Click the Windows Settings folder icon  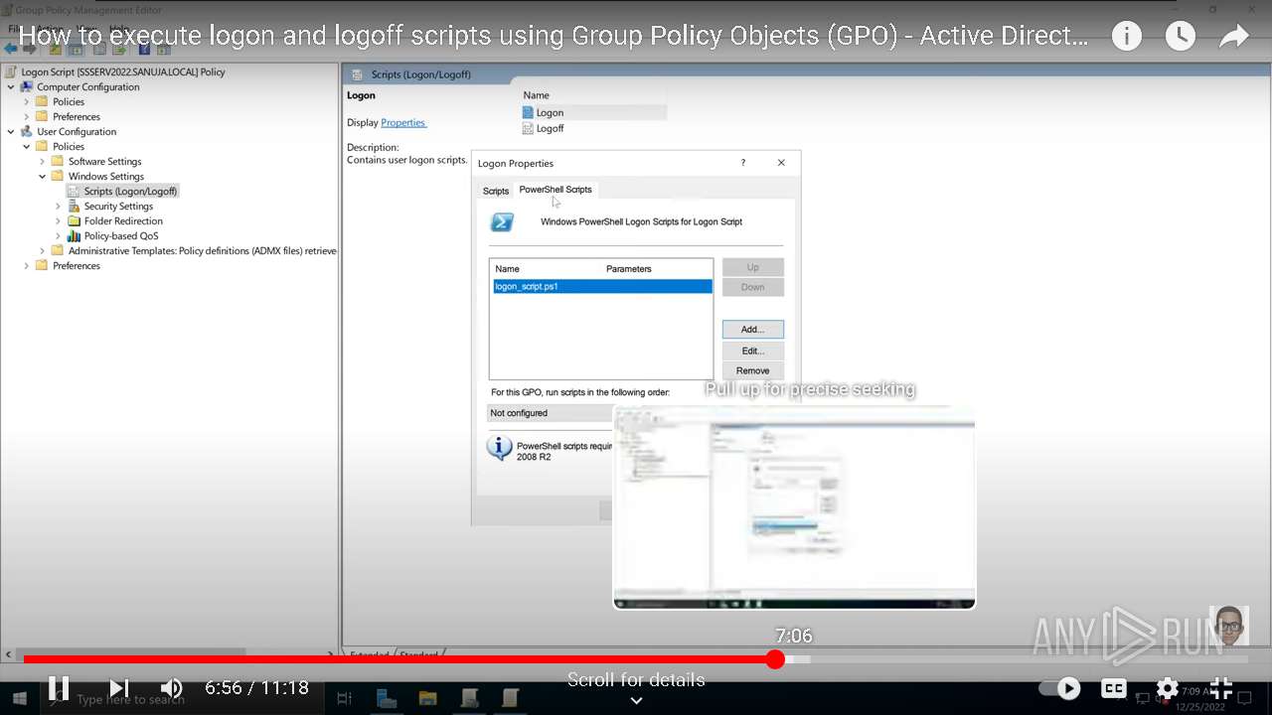pos(58,176)
